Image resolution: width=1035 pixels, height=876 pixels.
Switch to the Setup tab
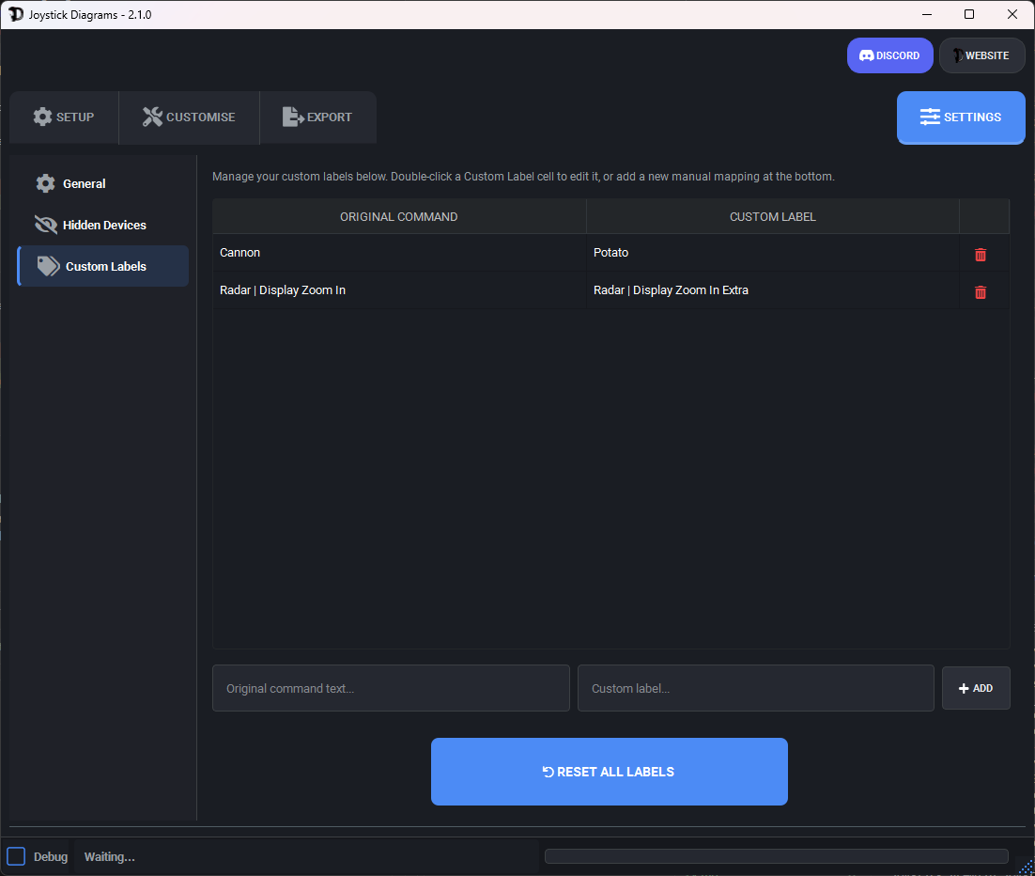click(x=64, y=117)
